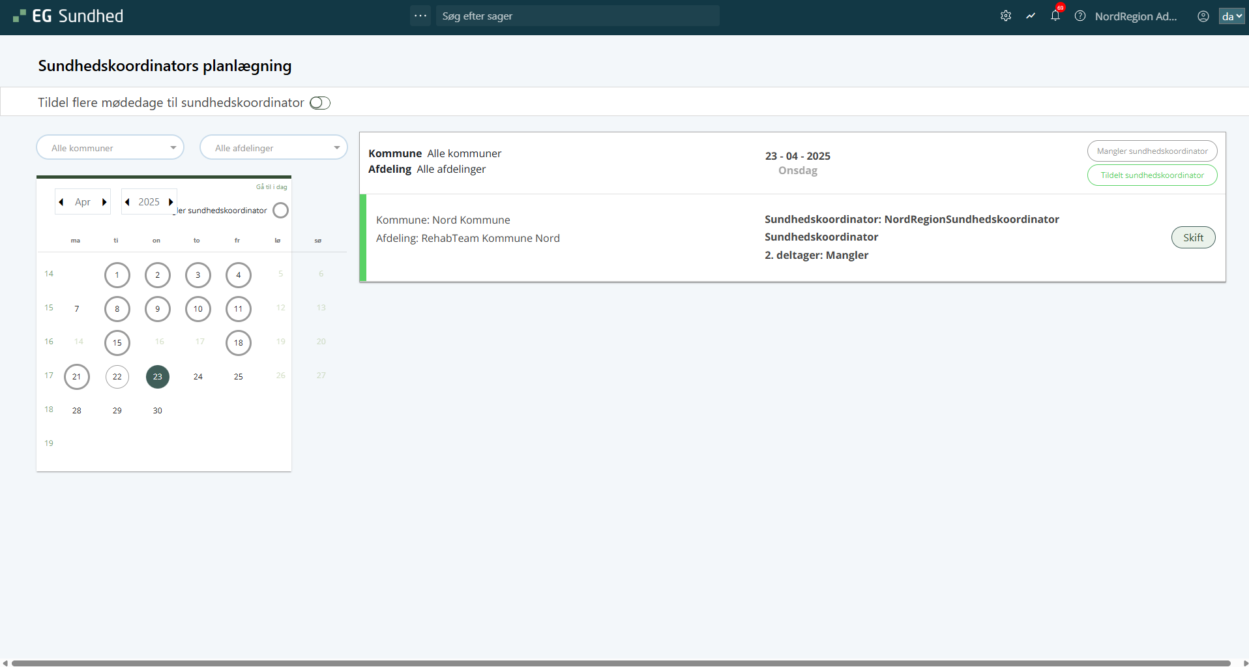Open the three-dots menu beside search

(420, 16)
